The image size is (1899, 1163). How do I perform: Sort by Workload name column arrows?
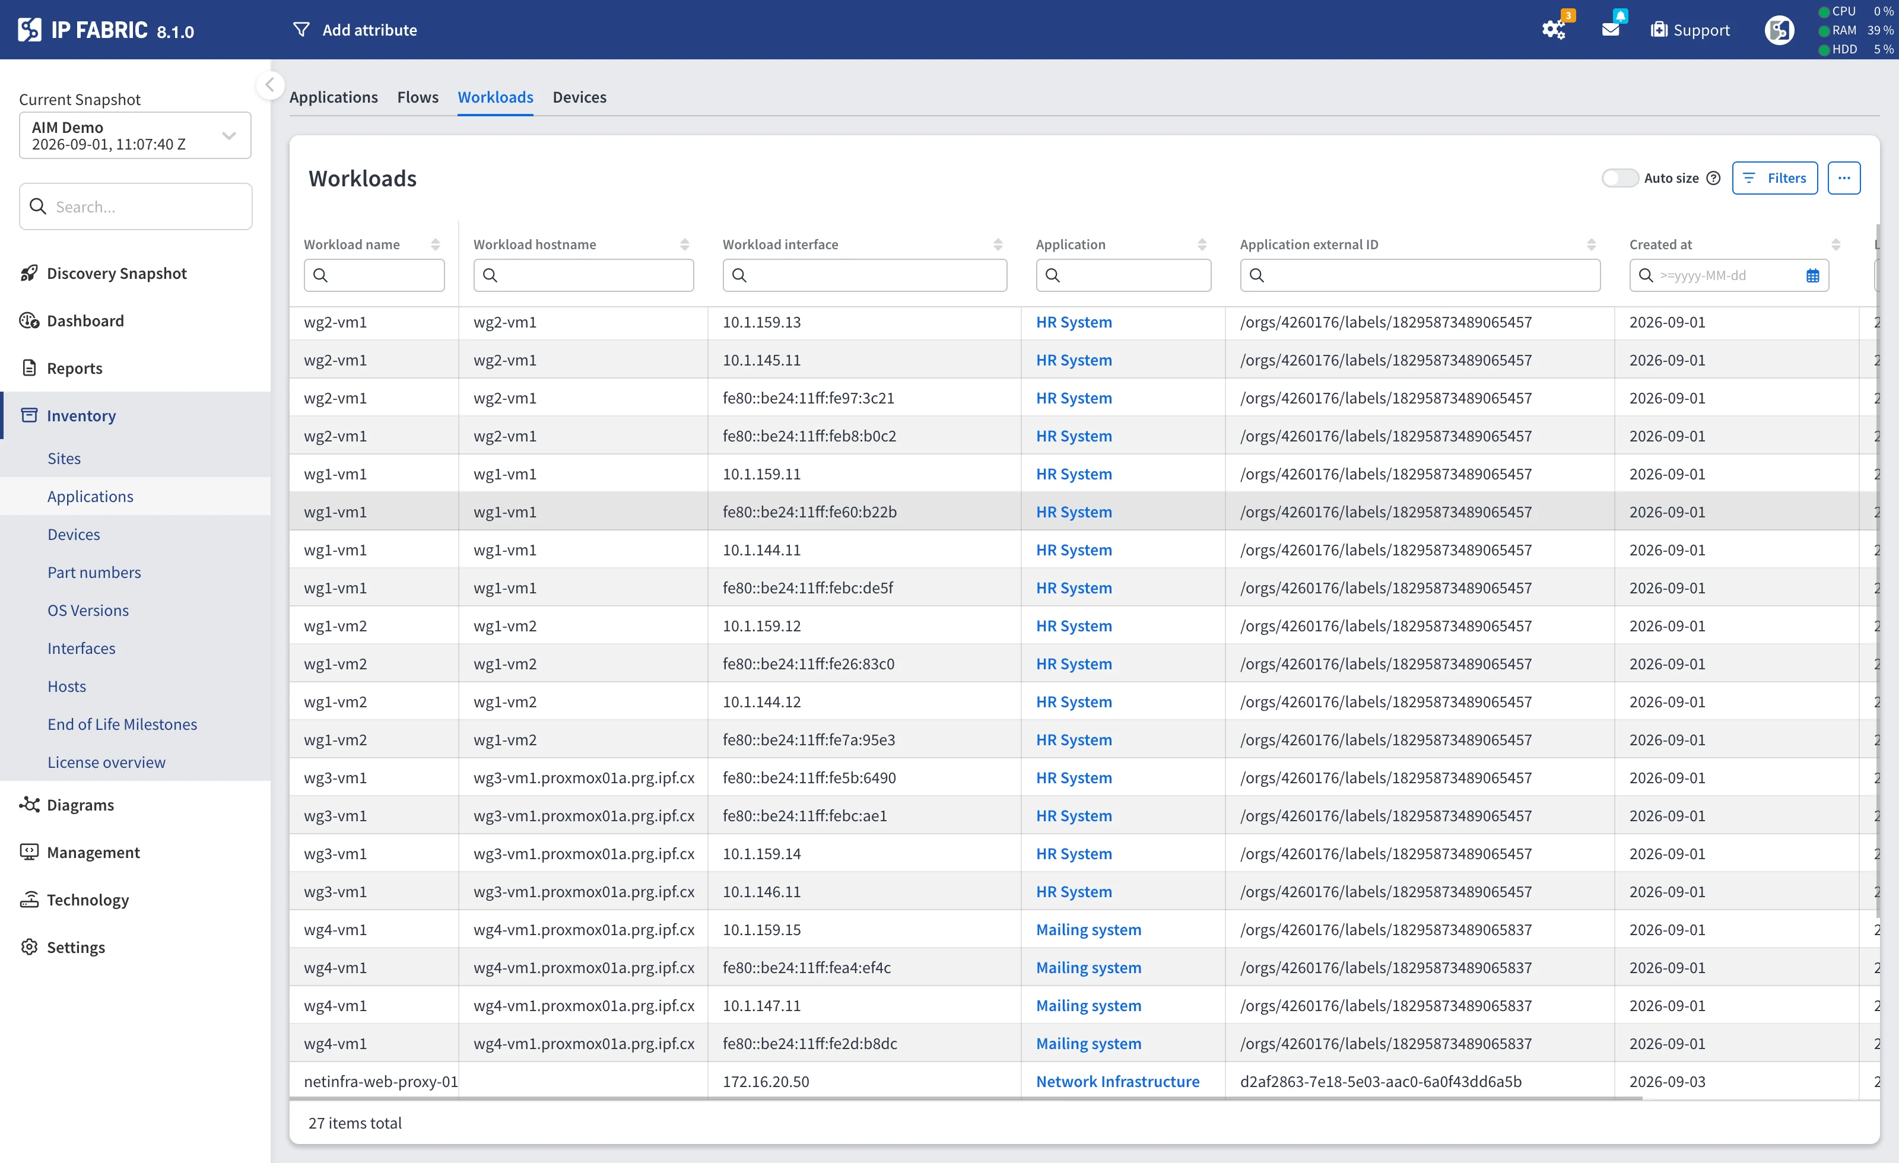pos(436,244)
